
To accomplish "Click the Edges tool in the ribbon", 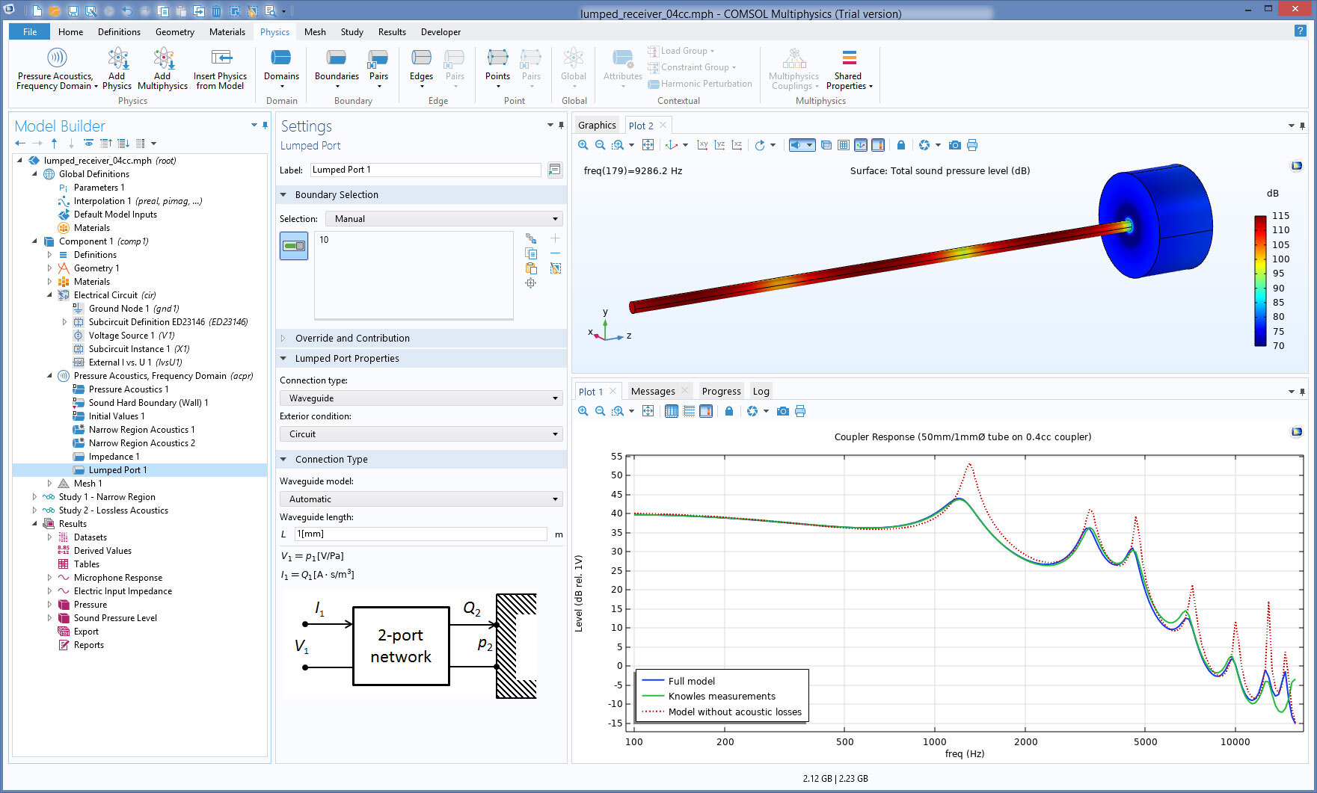I will pyautogui.click(x=421, y=67).
